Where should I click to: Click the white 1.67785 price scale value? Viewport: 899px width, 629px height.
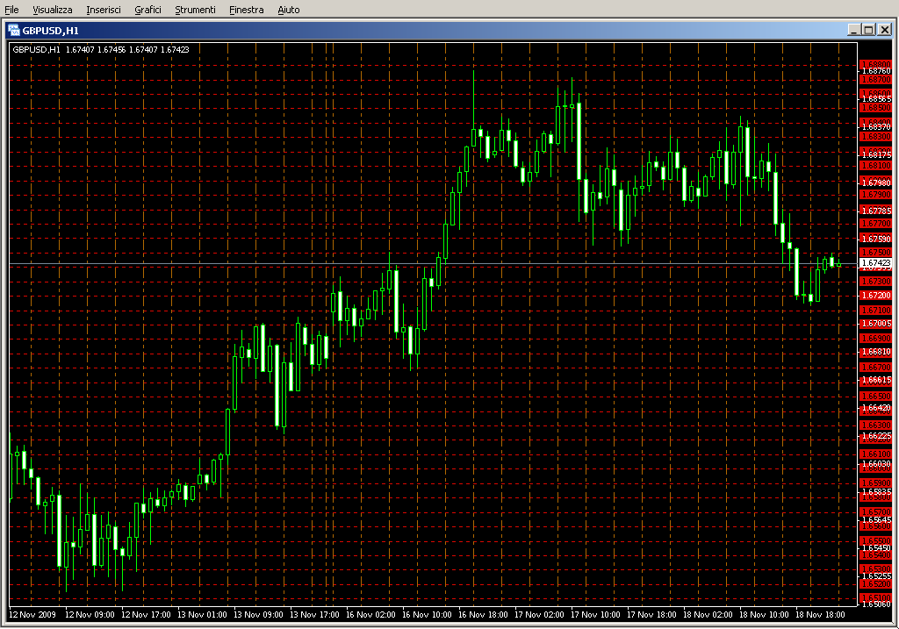point(876,211)
